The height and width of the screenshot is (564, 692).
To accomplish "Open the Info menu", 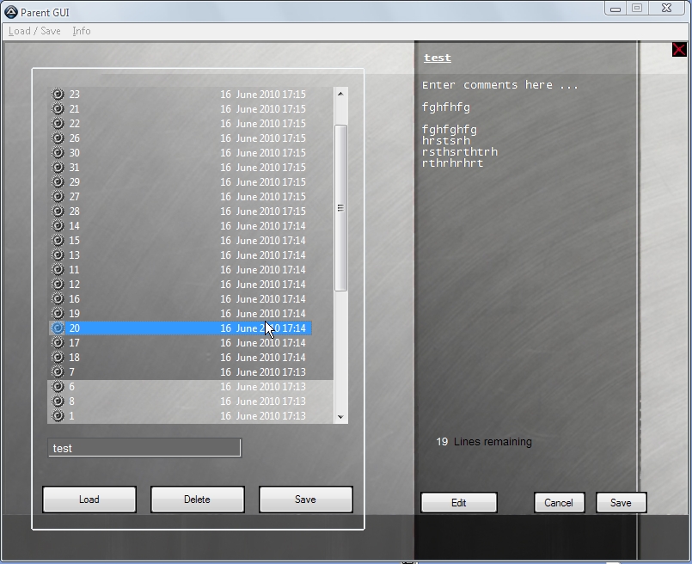I will click(82, 31).
